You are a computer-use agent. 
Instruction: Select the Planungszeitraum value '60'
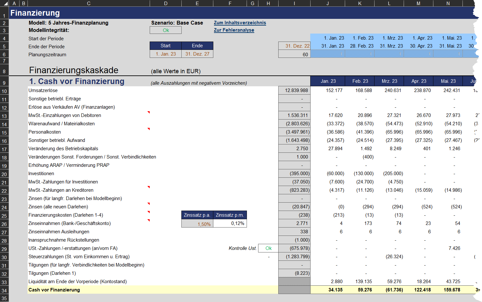click(294, 54)
